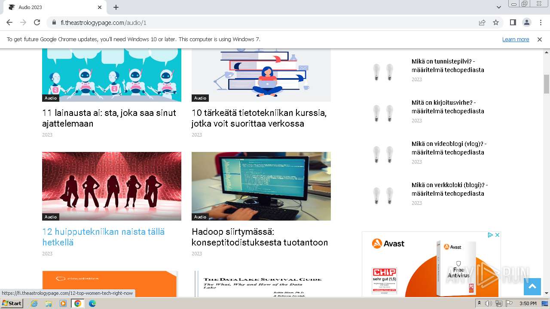Open 'Hadoop siirtymässä' article
550x309 pixels.
[x=260, y=237]
